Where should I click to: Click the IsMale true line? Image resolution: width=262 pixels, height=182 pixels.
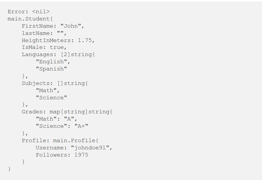click(x=44, y=47)
